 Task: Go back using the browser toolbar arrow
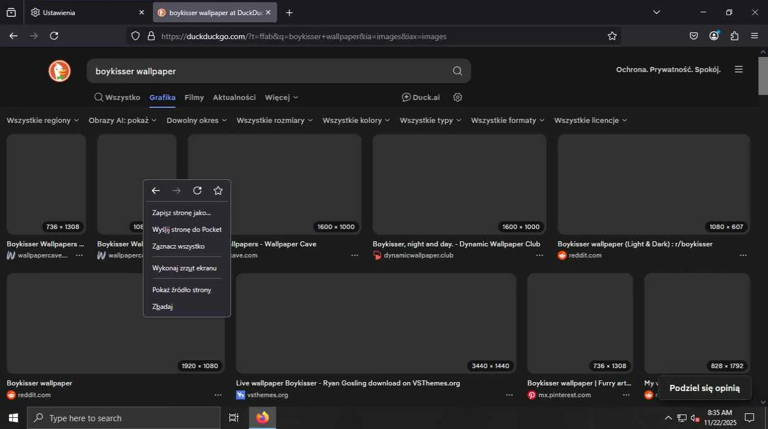(x=13, y=36)
